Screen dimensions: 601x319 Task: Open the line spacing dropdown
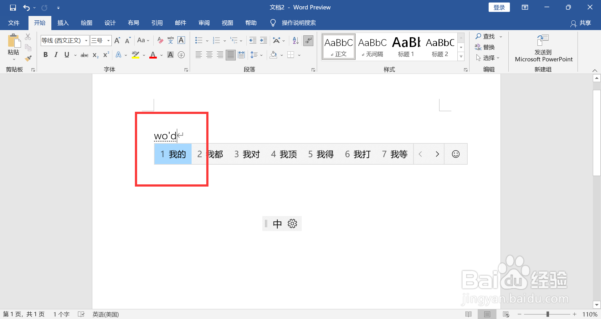click(257, 55)
